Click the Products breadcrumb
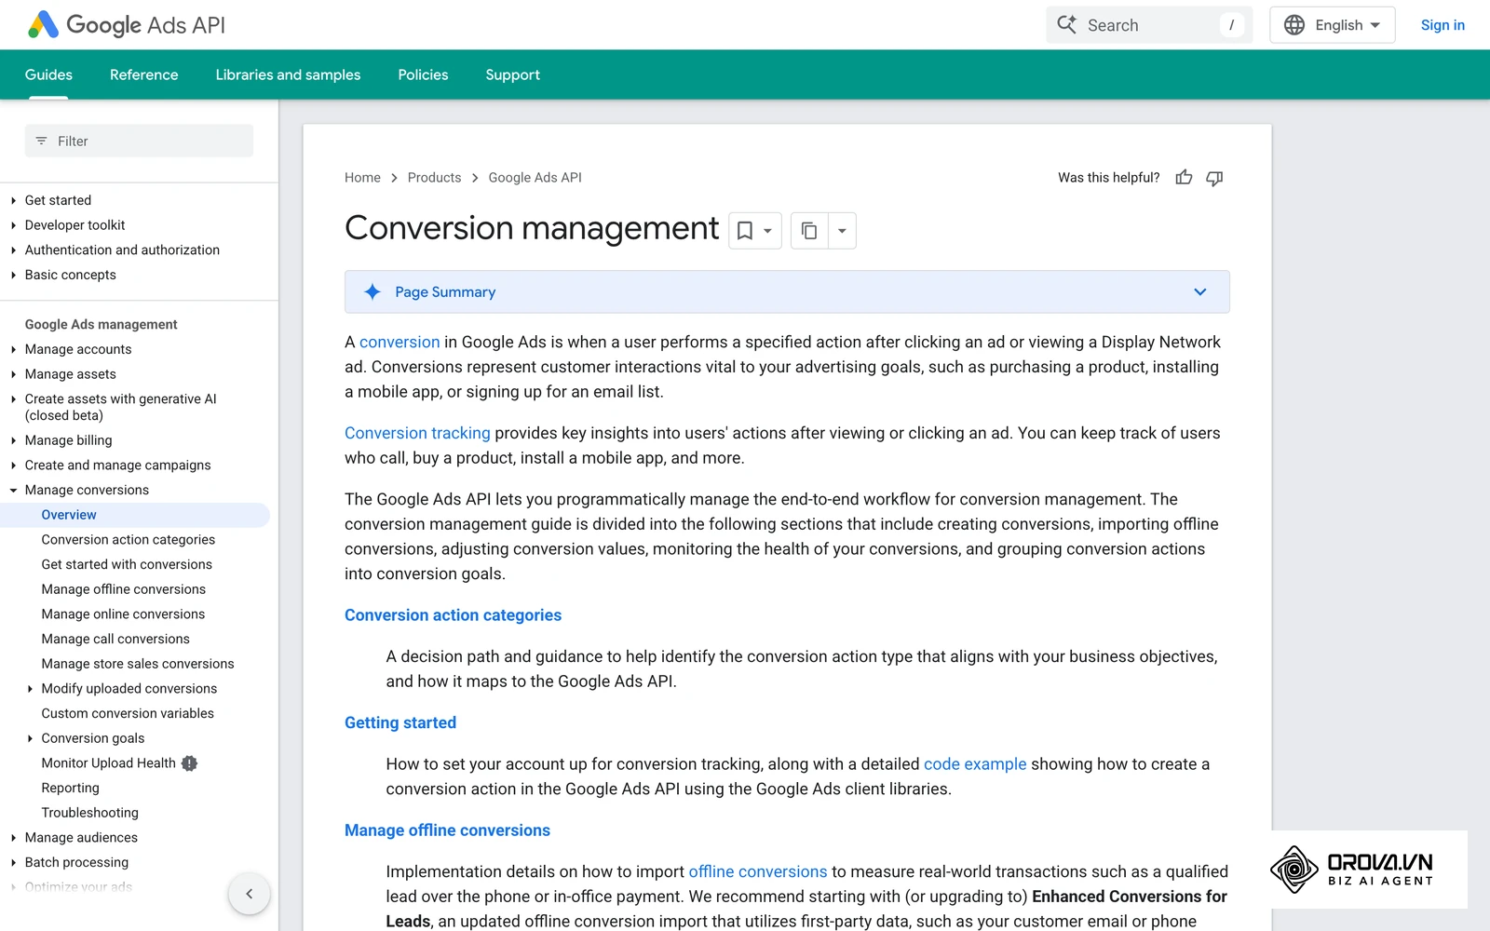 pyautogui.click(x=434, y=178)
